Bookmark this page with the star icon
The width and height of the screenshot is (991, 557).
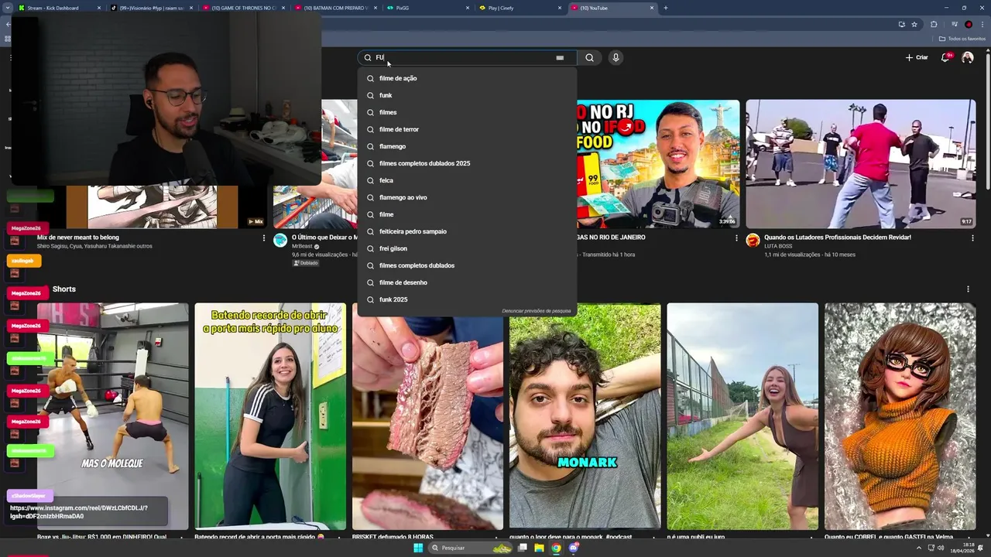coord(914,24)
